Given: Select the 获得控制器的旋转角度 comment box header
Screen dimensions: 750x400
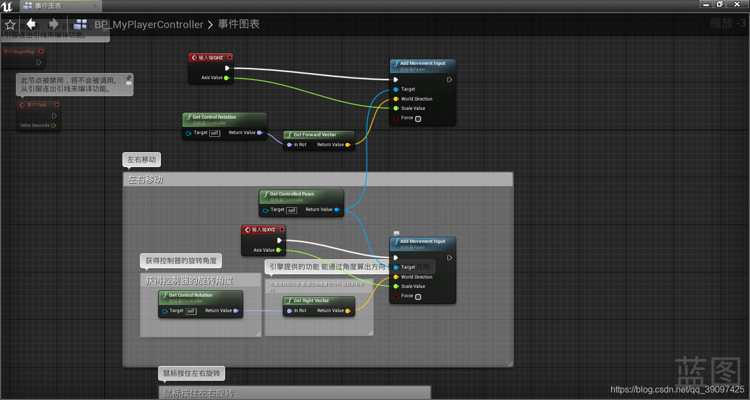Looking at the screenshot, I should pyautogui.click(x=200, y=280).
